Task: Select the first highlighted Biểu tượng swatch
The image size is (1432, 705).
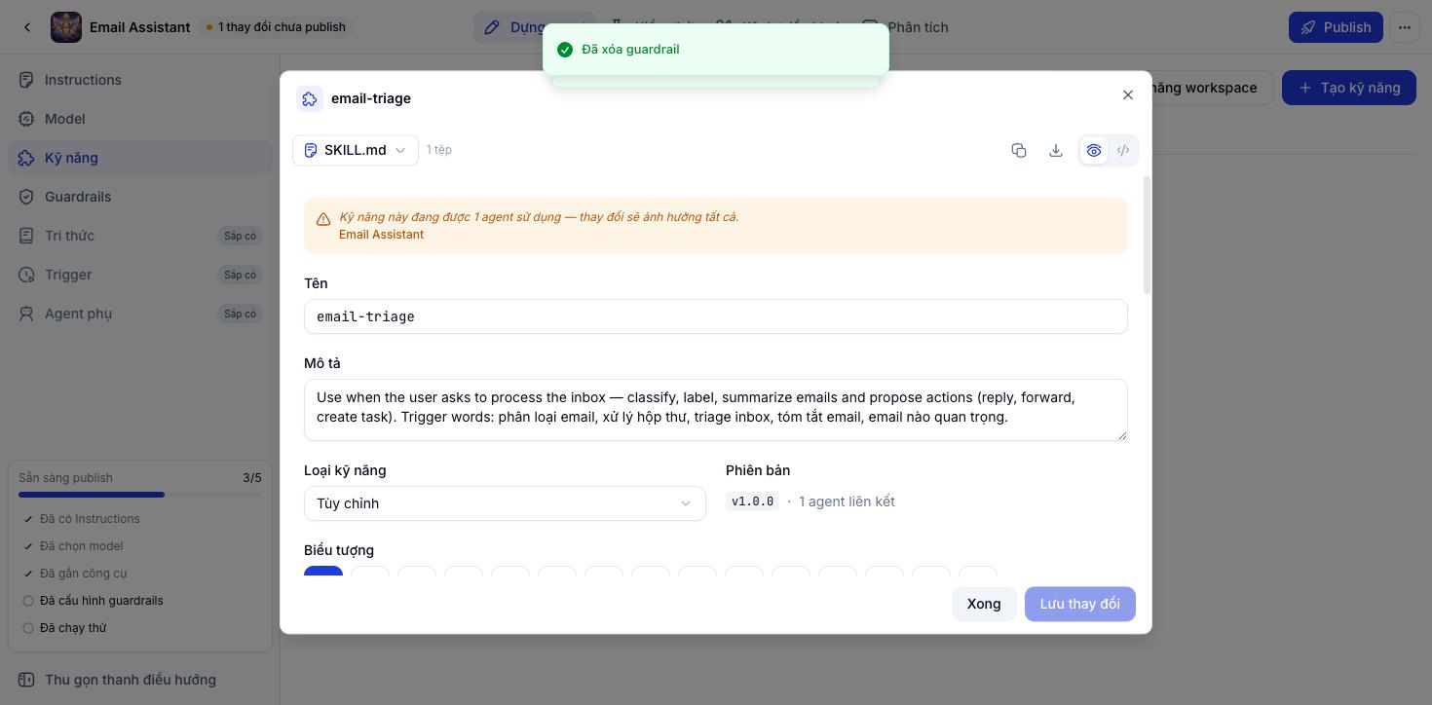Action: click(x=323, y=572)
